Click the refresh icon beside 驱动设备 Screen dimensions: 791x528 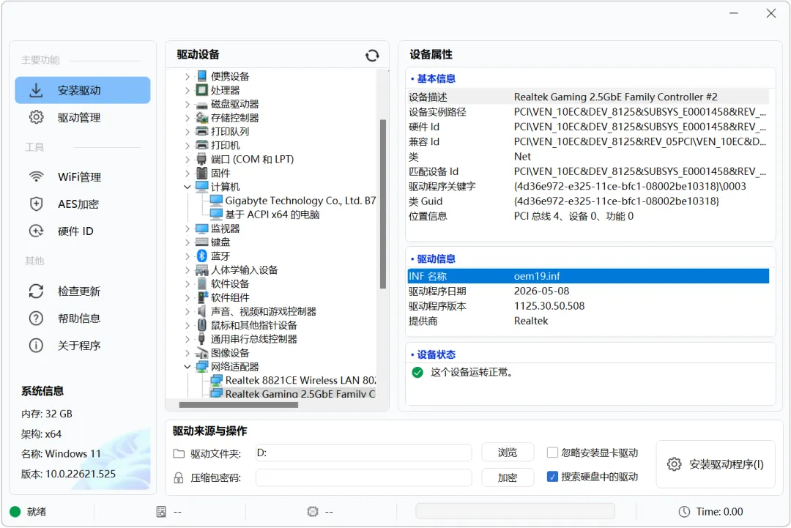[x=372, y=56]
